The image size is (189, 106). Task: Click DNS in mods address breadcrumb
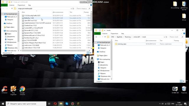[113, 37]
